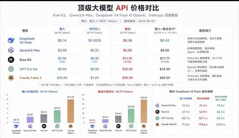
Task: Click the "相对 DeepSeek V4 Flash 成本倍数" heading
Action: (191, 92)
